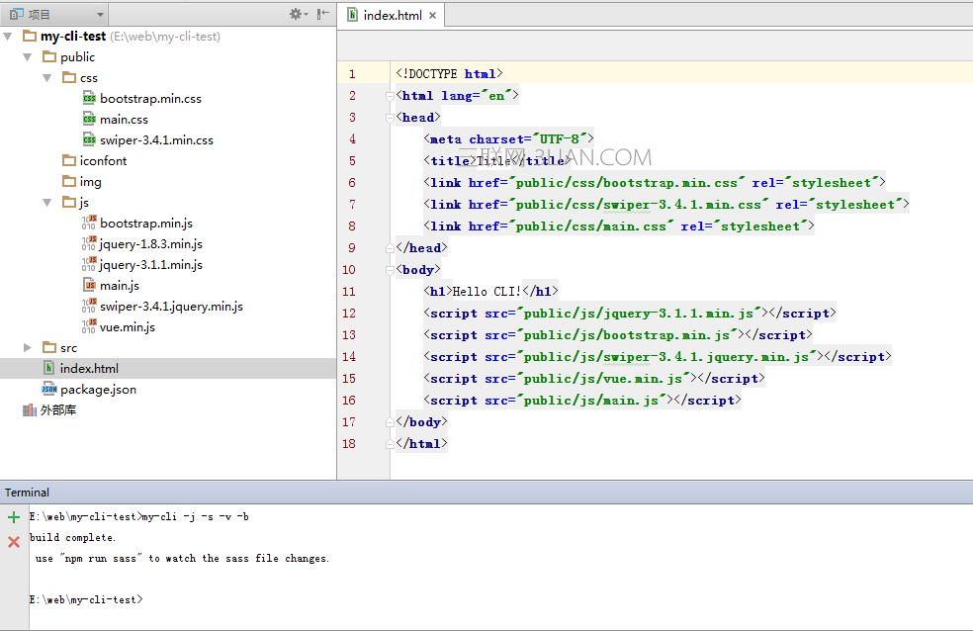Fold the head tag at line 3
The image size is (973, 631).
click(x=390, y=118)
